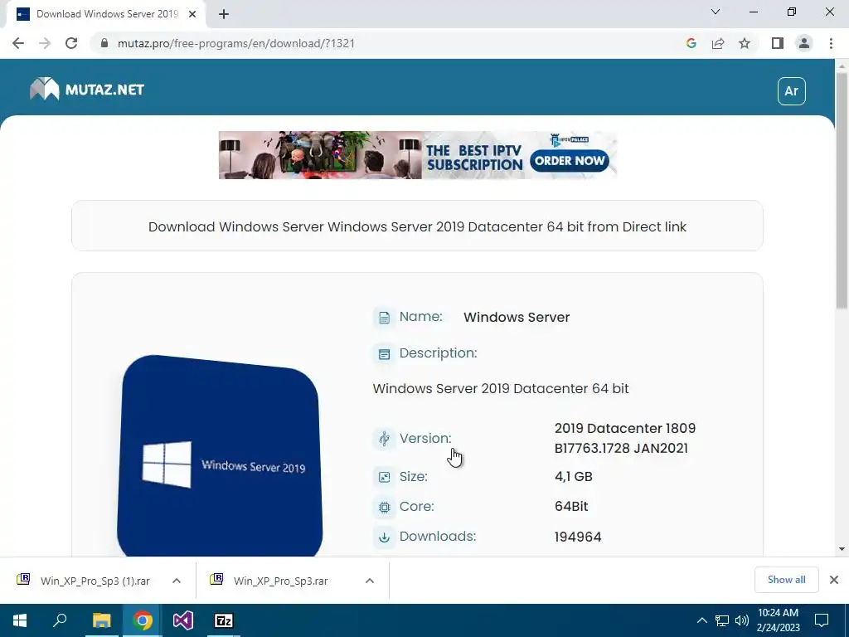
Task: Click the MUTAZ.NET logo
Action: [x=87, y=89]
